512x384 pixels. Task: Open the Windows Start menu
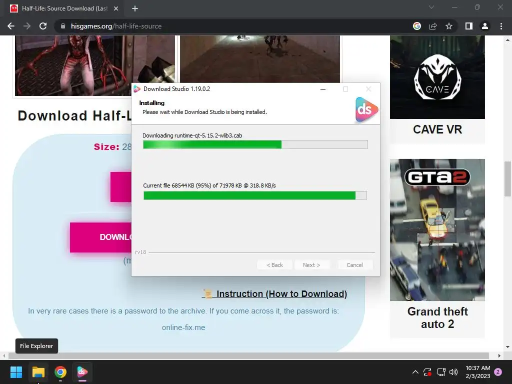16,372
